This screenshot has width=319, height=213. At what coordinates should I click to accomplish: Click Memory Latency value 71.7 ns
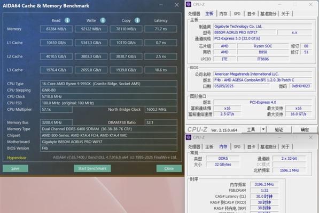[161, 29]
